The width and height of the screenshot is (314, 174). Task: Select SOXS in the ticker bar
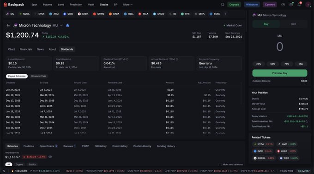point(215,14)
